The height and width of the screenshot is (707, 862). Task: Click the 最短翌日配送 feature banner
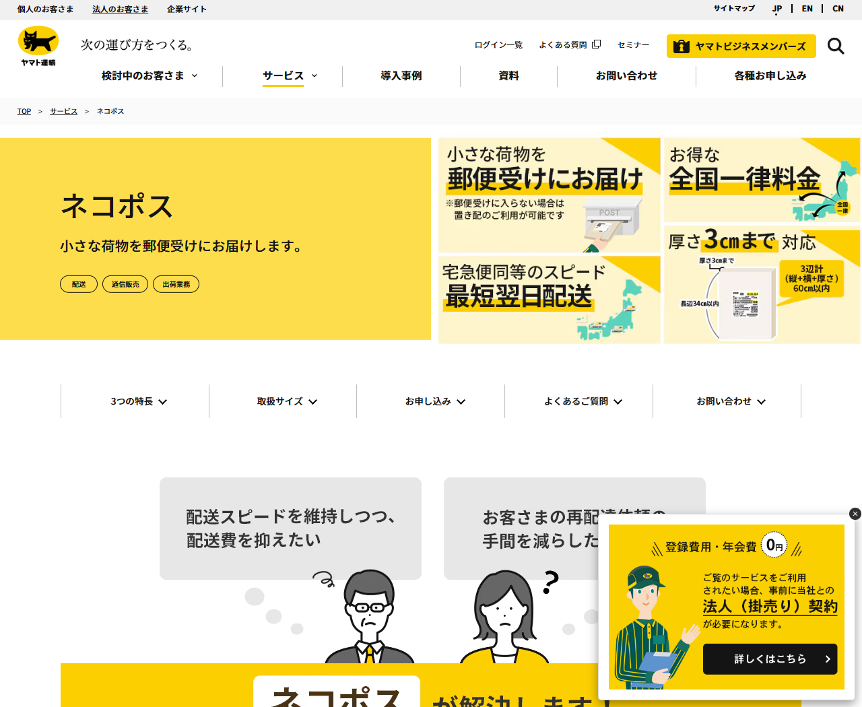tap(550, 300)
